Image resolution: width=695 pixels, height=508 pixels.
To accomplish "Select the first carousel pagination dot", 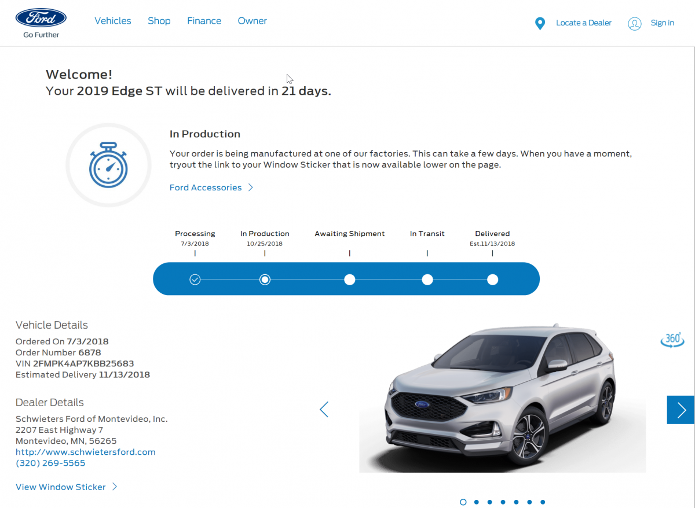I will click(463, 502).
